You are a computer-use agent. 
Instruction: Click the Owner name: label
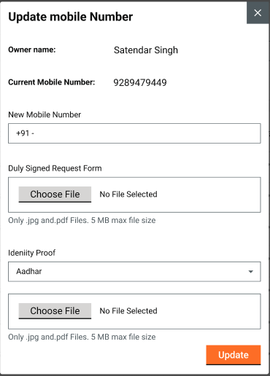(x=32, y=50)
